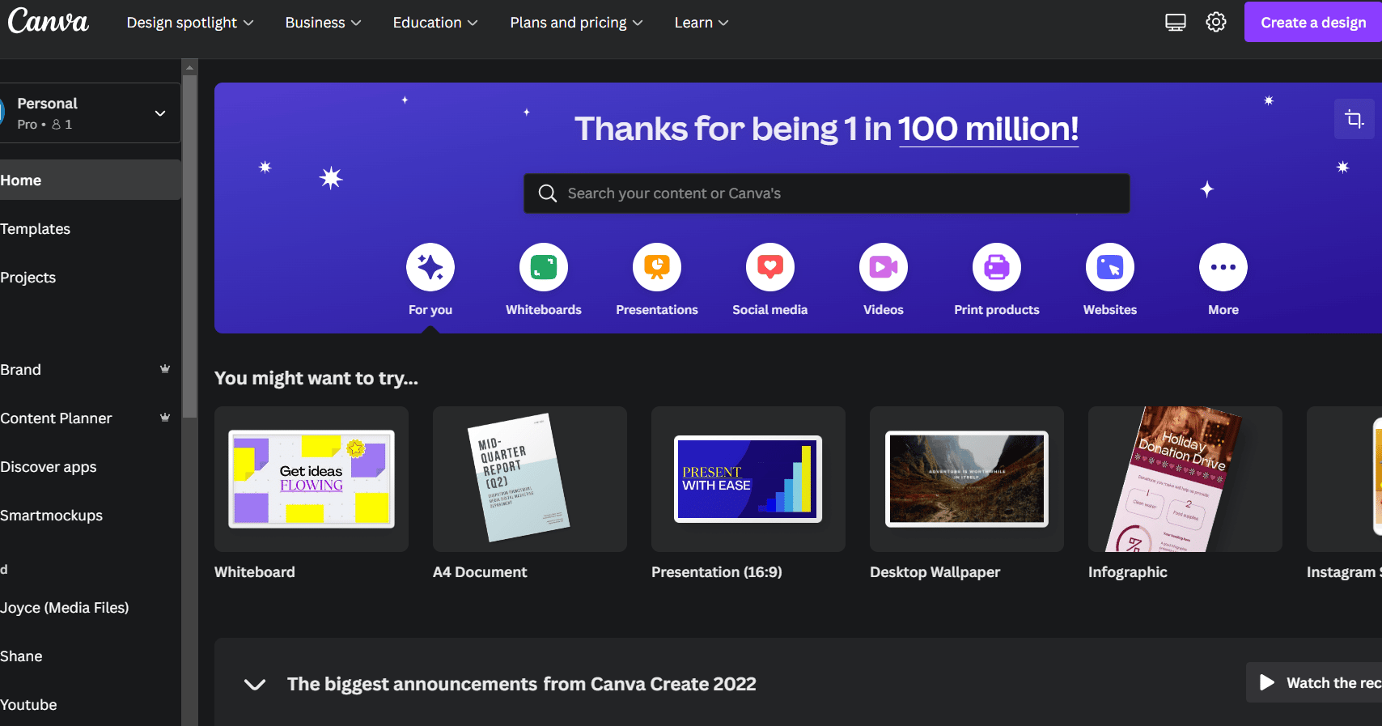The image size is (1382, 726).
Task: Click the play icon on Watch the recap
Action: click(x=1267, y=683)
